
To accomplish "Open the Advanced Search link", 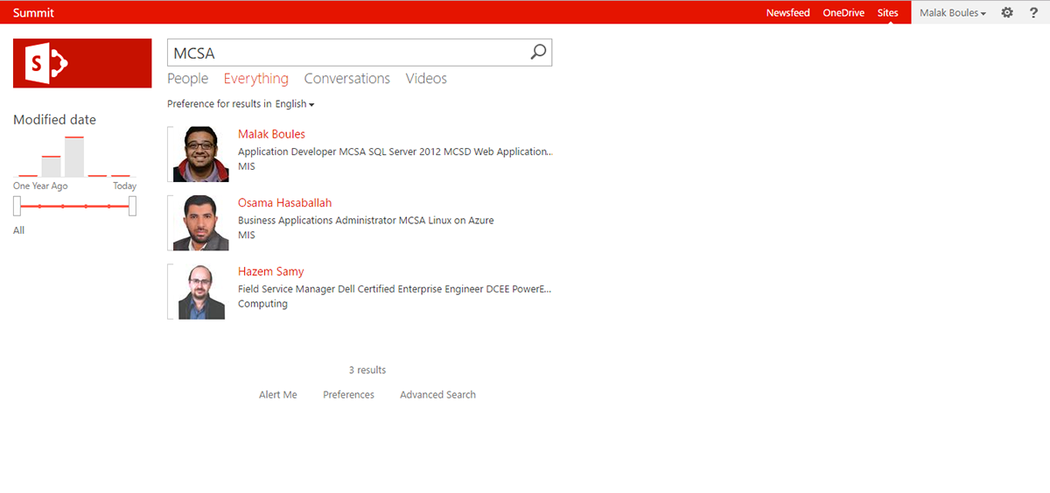I will (437, 395).
